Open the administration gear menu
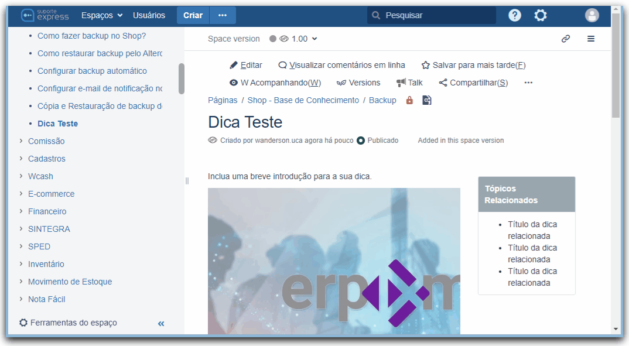The width and height of the screenshot is (629, 346). tap(541, 15)
